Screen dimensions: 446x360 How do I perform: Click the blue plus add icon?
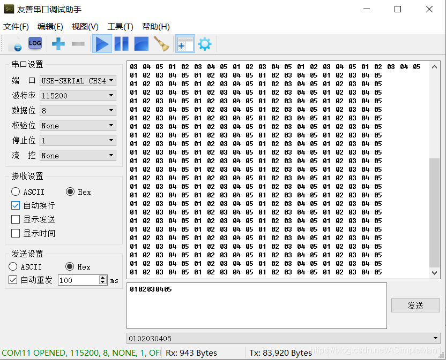point(58,44)
